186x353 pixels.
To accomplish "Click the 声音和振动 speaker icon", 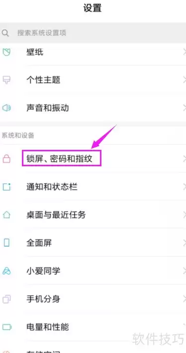I will point(6,108).
